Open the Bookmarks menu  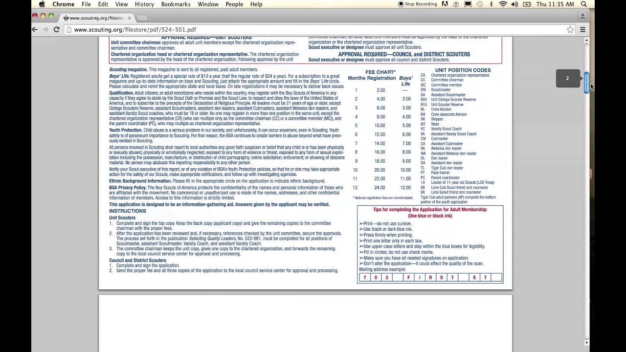coord(176,4)
